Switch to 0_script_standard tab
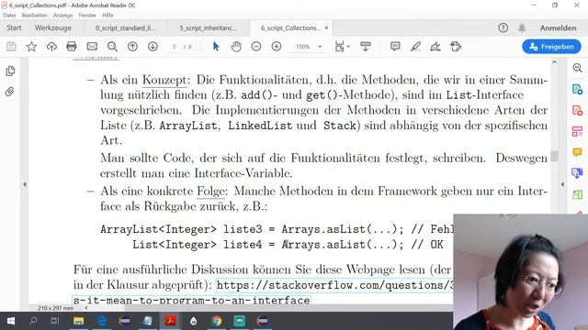Screen dimensions: 588x330 pyautogui.click(x=126, y=28)
